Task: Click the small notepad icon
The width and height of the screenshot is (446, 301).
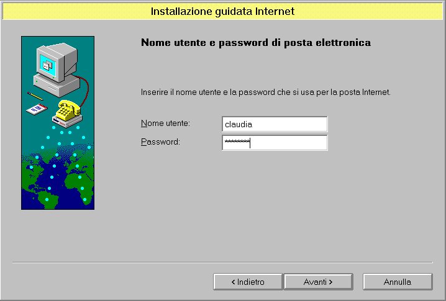Action: tap(36, 110)
